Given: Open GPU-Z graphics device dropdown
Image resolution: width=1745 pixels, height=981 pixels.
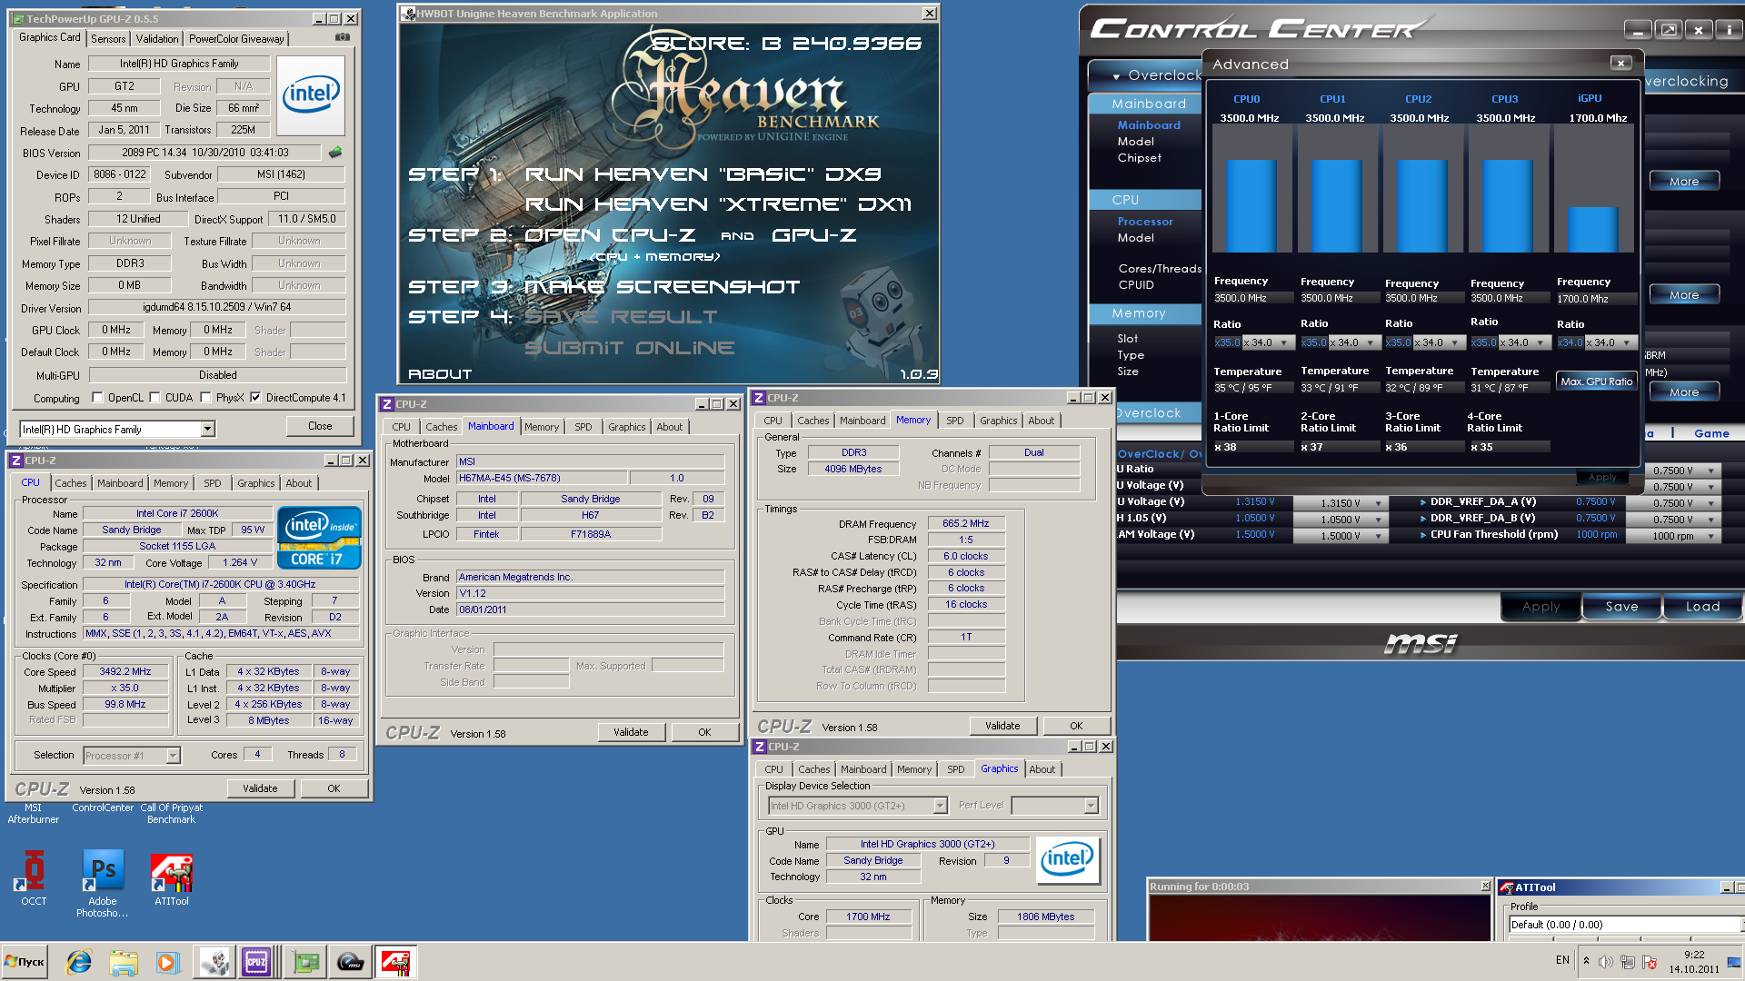Looking at the screenshot, I should [208, 429].
